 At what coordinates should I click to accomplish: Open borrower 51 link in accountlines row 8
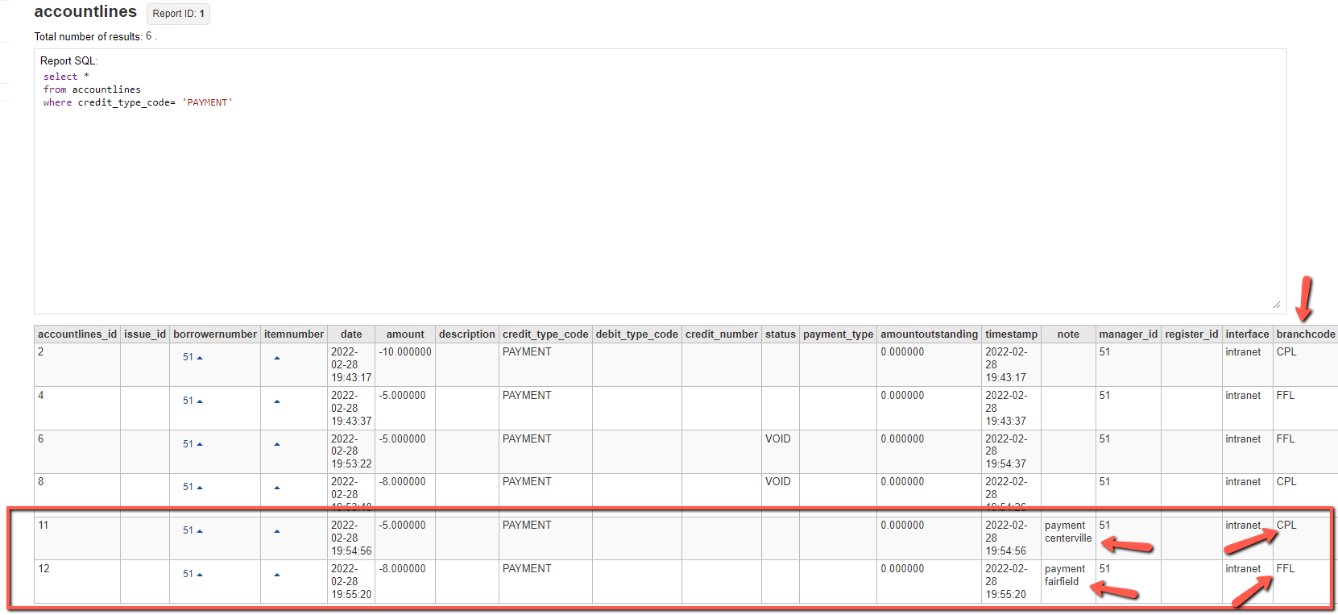[188, 487]
